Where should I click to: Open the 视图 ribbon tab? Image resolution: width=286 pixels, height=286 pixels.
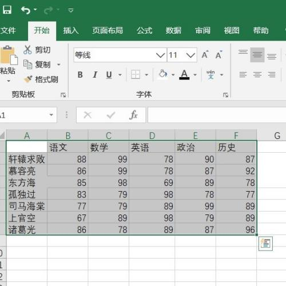tap(232, 30)
